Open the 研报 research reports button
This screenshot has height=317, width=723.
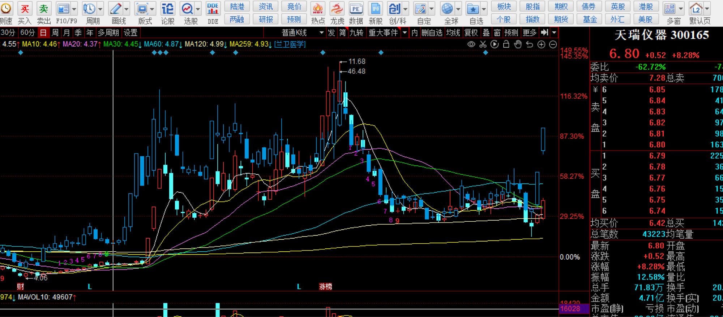266,19
